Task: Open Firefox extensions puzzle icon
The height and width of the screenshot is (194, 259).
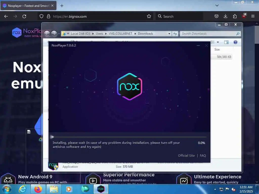Action: tap(235, 16)
